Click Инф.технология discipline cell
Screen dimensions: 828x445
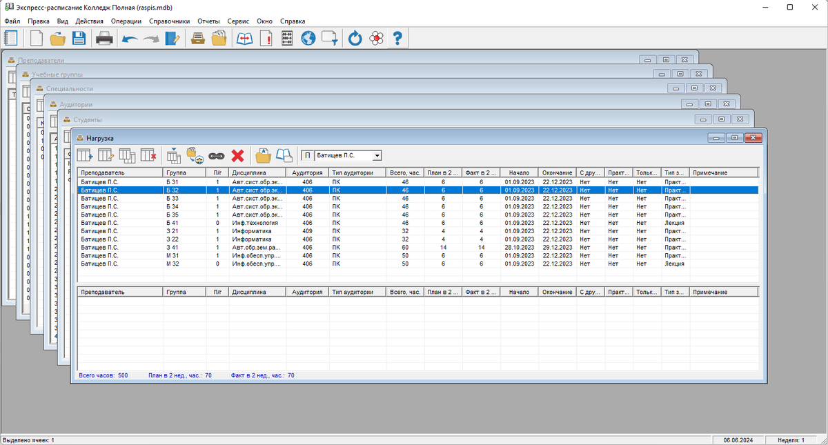coord(258,223)
